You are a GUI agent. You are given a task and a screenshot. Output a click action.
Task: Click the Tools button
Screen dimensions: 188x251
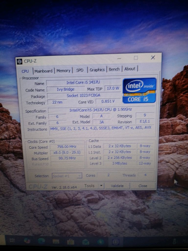pos(89,186)
